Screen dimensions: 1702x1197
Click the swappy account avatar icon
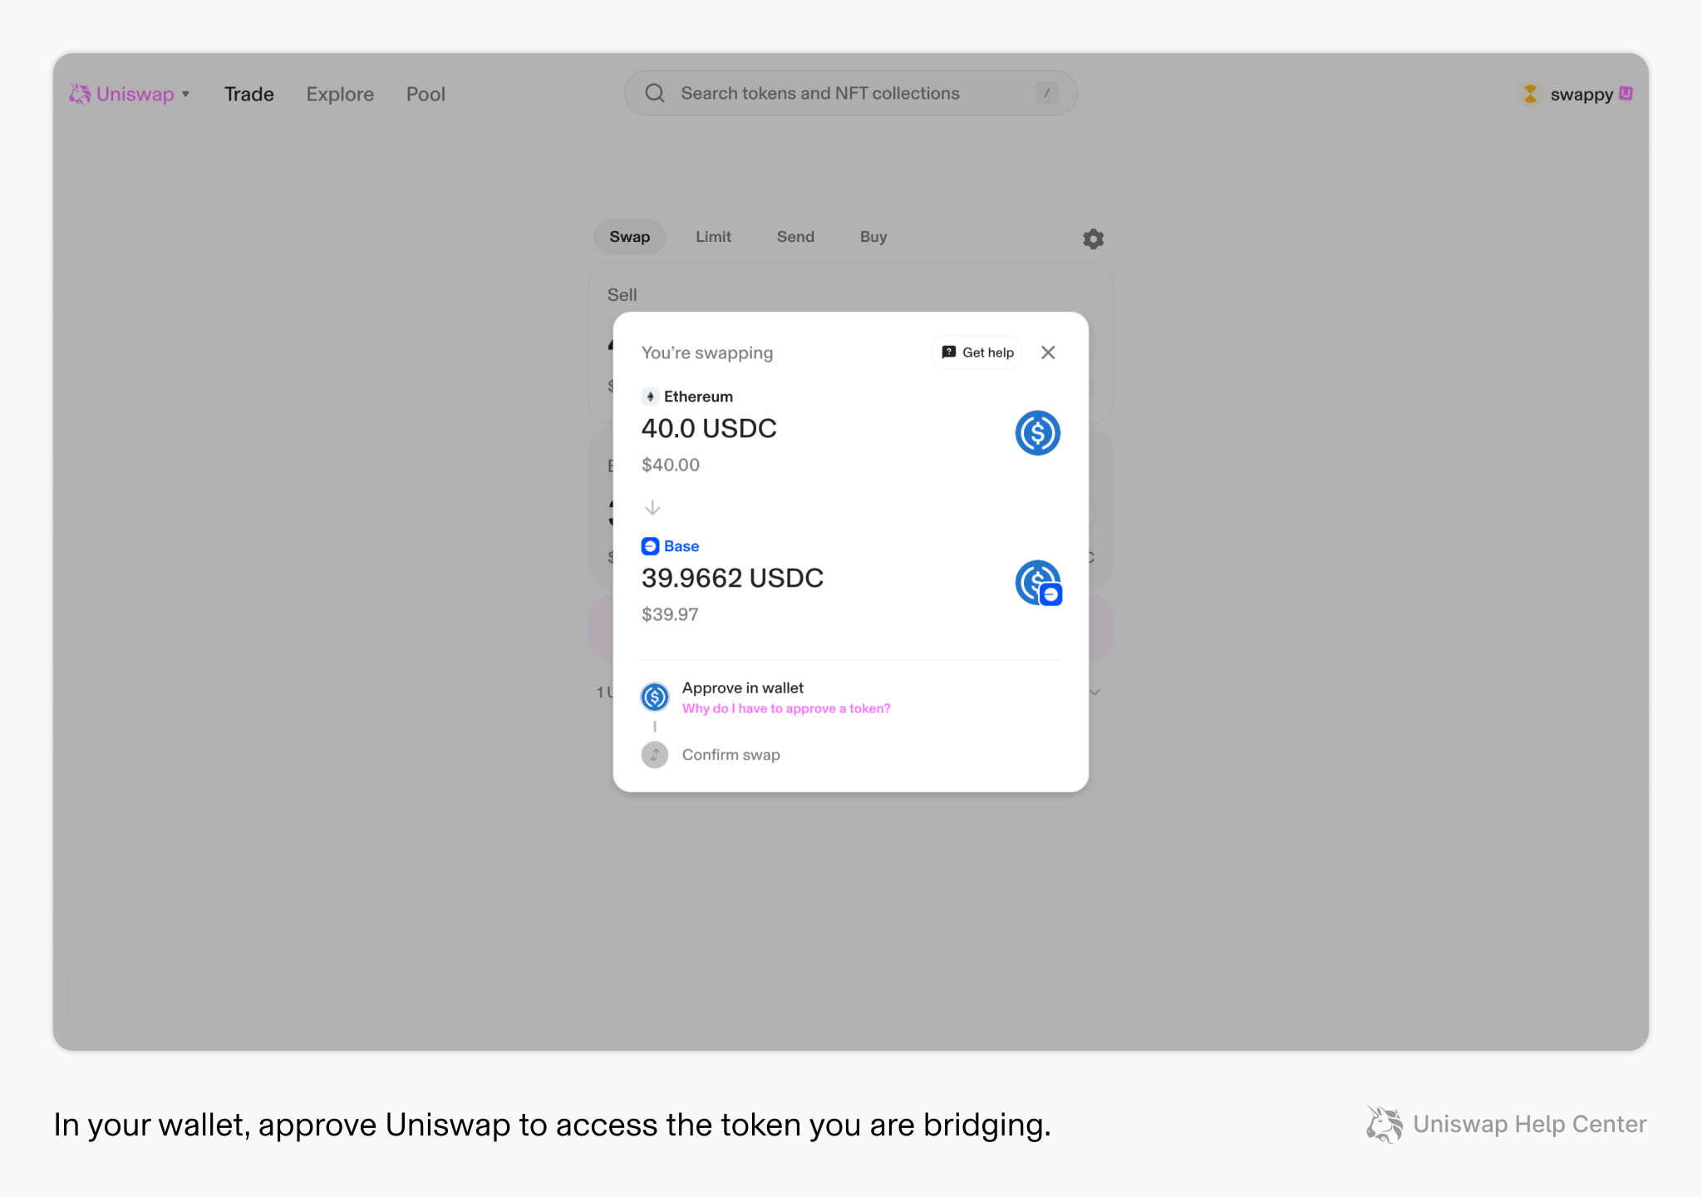[1530, 94]
